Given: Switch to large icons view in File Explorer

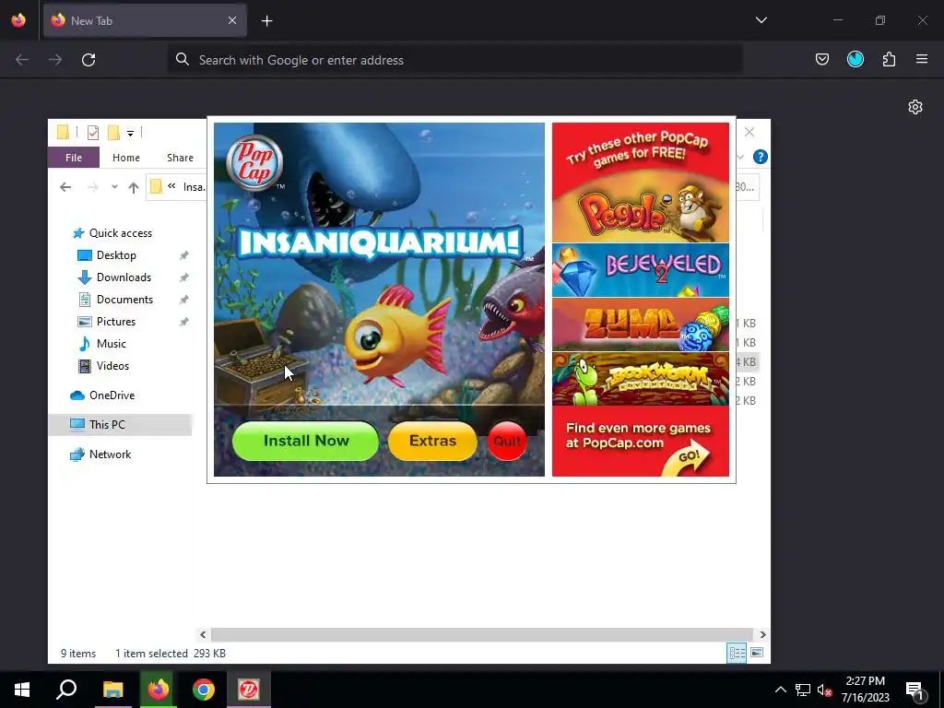Looking at the screenshot, I should [757, 654].
